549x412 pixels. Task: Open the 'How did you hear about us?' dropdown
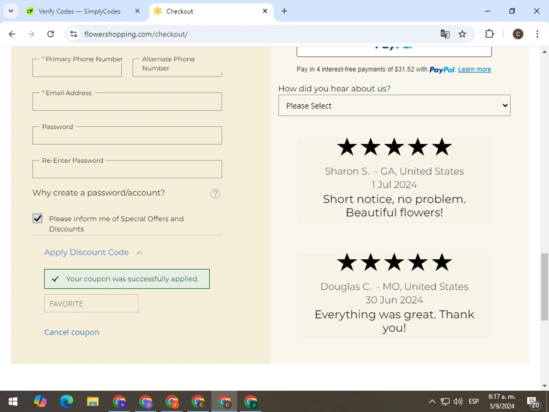pos(394,105)
